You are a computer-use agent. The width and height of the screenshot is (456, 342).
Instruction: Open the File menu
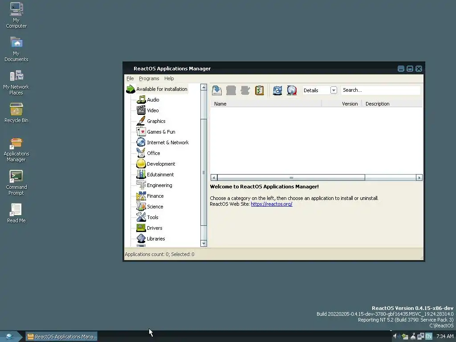(x=130, y=78)
